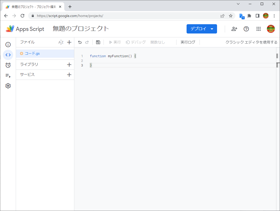280x211 pixels.
Task: Open the 実行ログ execution log
Action: pyautogui.click(x=188, y=42)
